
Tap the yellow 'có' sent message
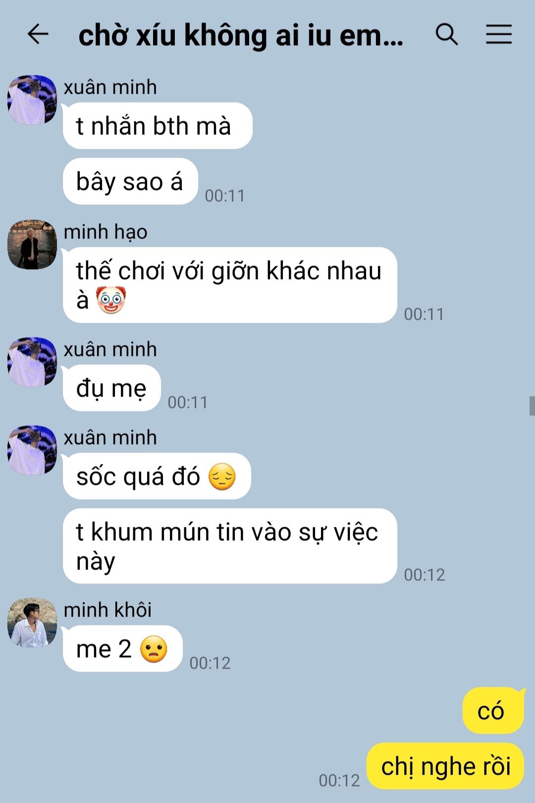[493, 711]
